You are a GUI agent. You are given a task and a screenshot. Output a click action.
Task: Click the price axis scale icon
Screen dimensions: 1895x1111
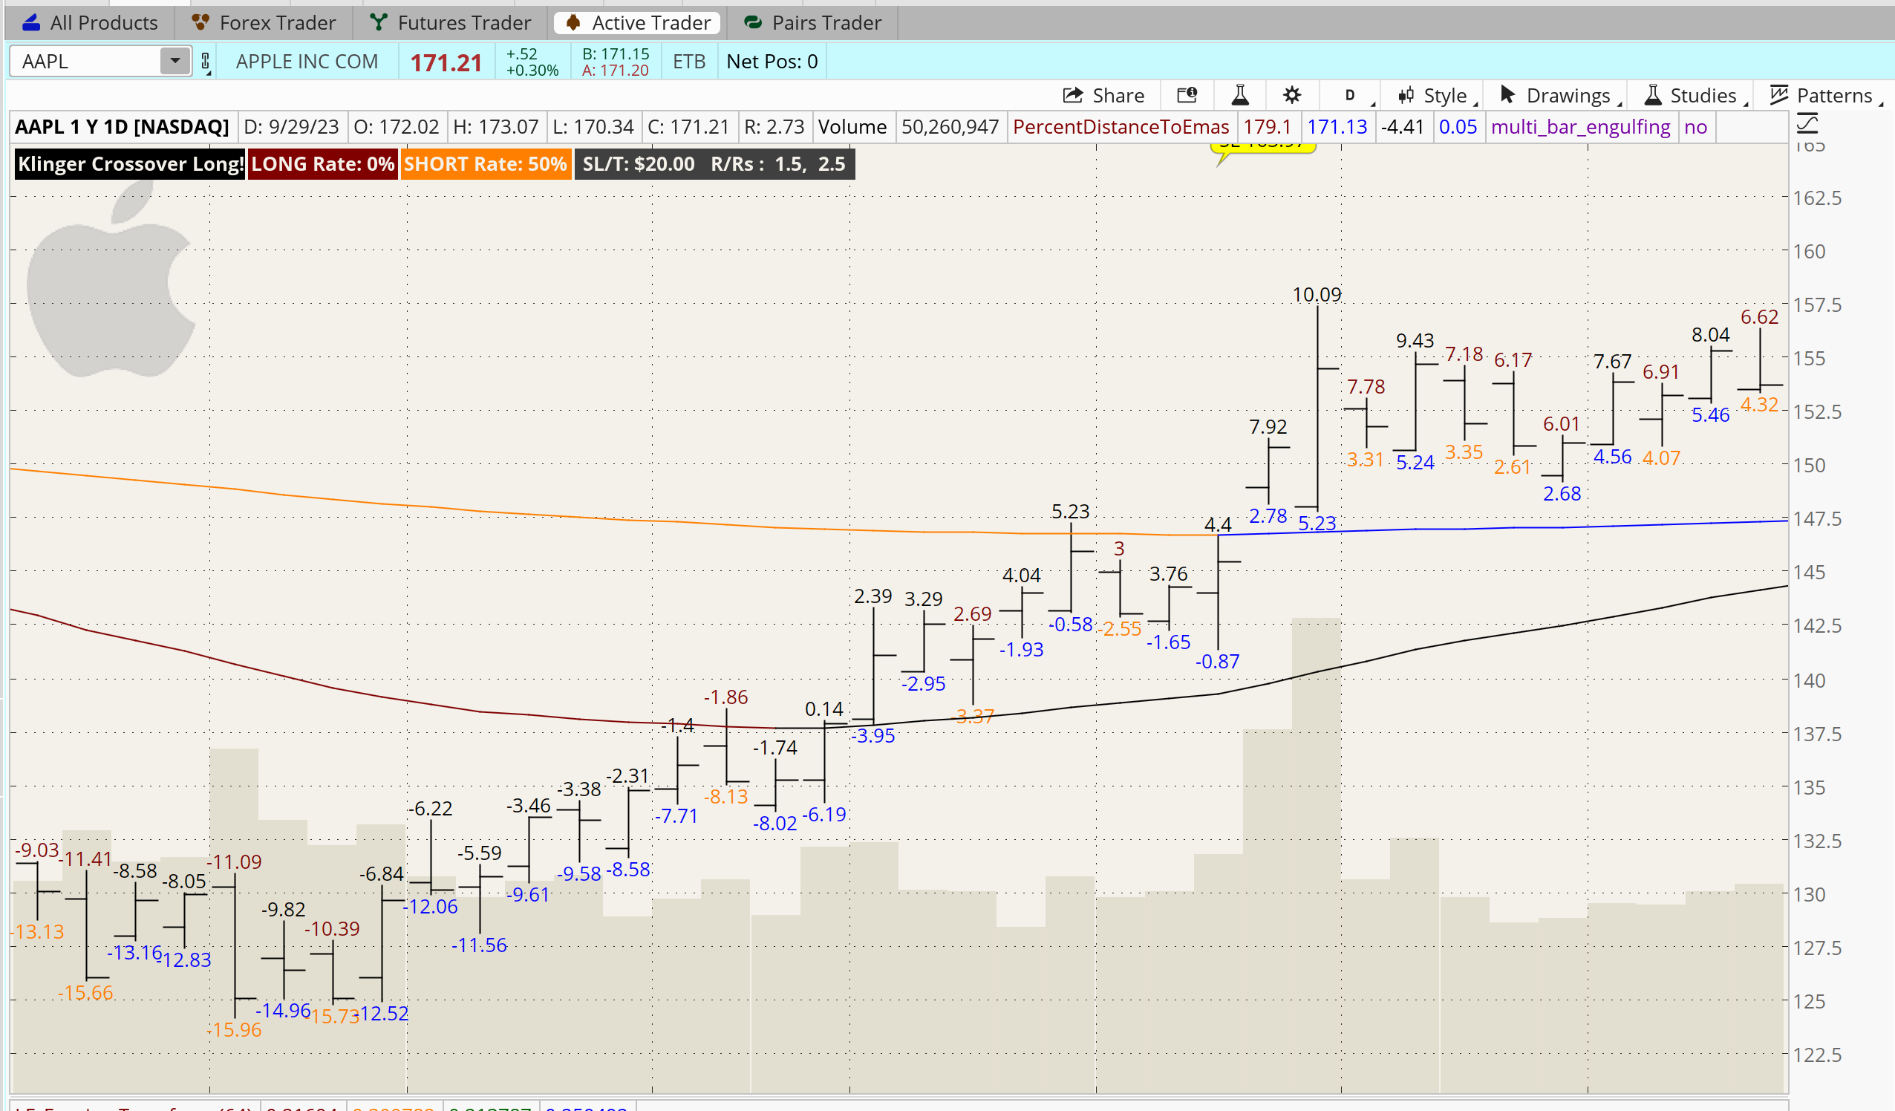[x=1808, y=123]
